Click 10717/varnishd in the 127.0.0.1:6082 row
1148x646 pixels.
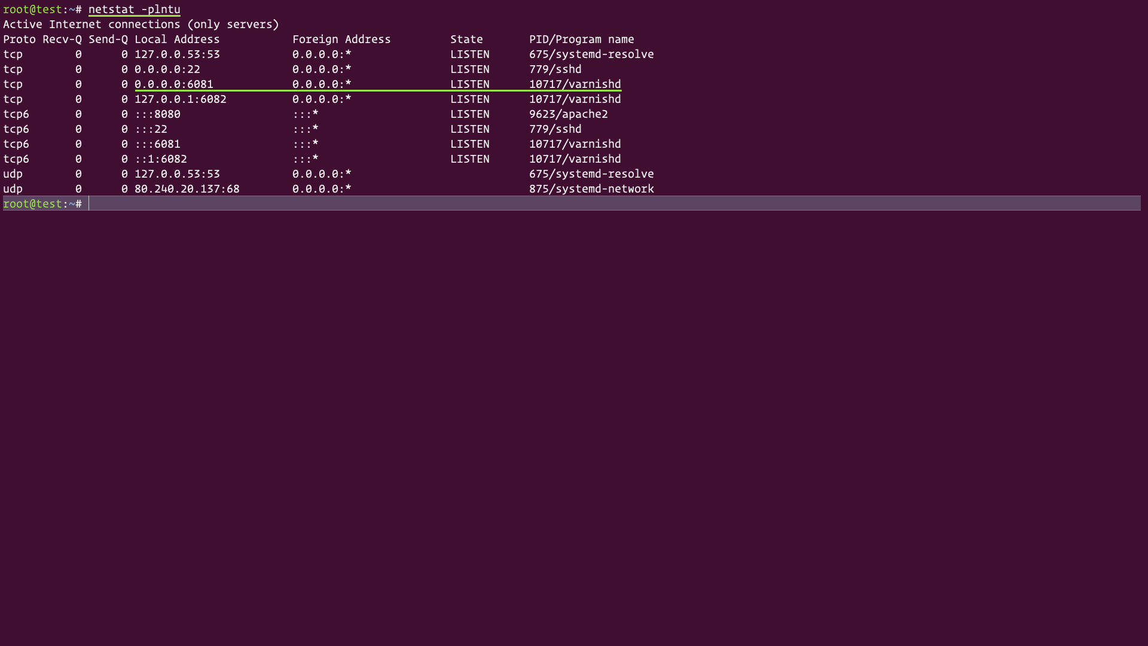click(575, 99)
